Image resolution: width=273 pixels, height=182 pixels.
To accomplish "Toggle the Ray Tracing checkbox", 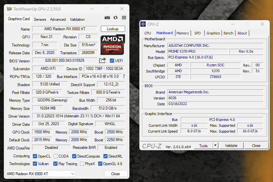I will click(55, 164).
